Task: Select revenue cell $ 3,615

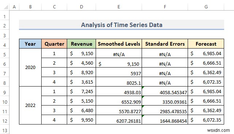Action: coord(81,82)
